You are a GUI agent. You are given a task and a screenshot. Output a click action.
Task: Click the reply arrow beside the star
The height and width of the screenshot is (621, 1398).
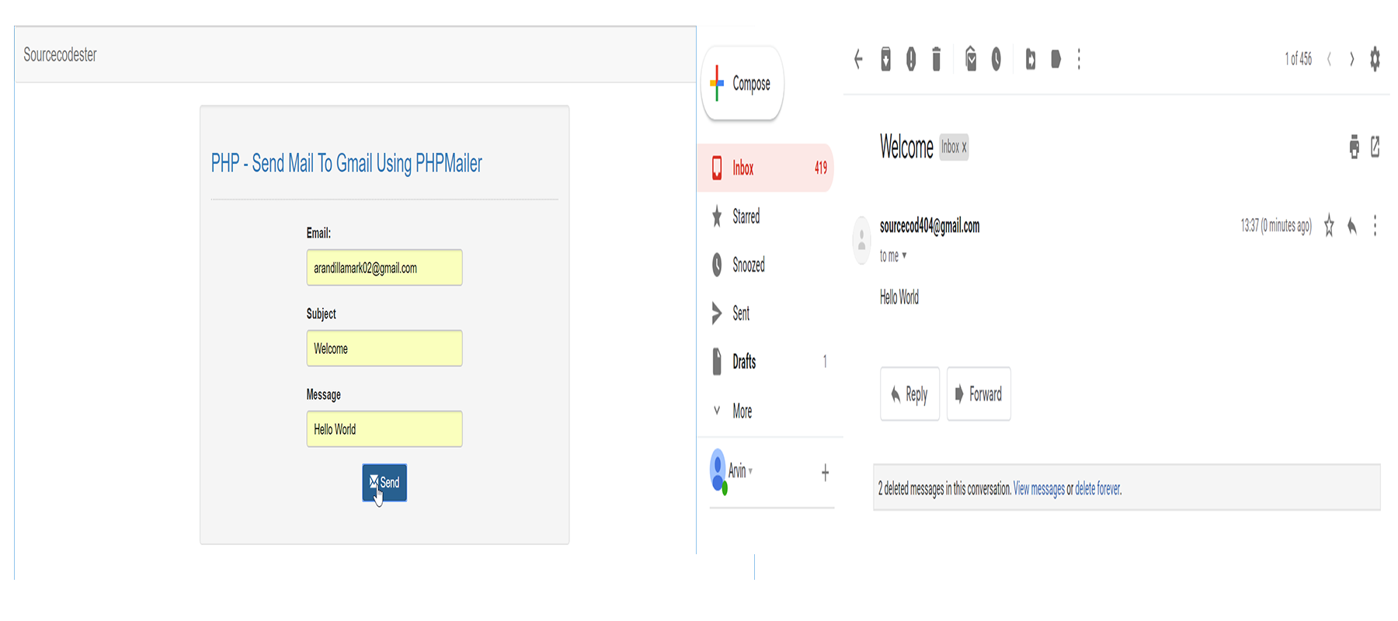pyautogui.click(x=1352, y=226)
